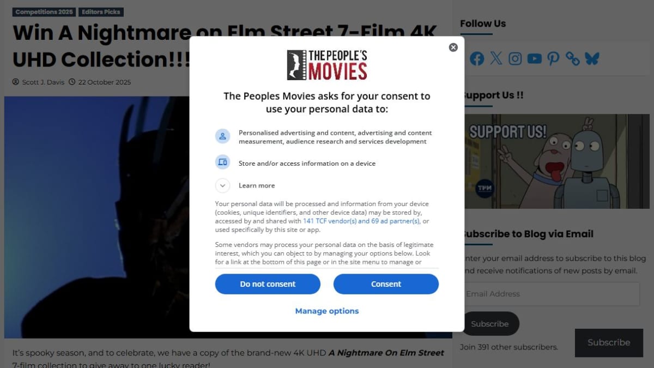The image size is (654, 368).
Task: Close the consent dialog with X icon
Action: [453, 47]
